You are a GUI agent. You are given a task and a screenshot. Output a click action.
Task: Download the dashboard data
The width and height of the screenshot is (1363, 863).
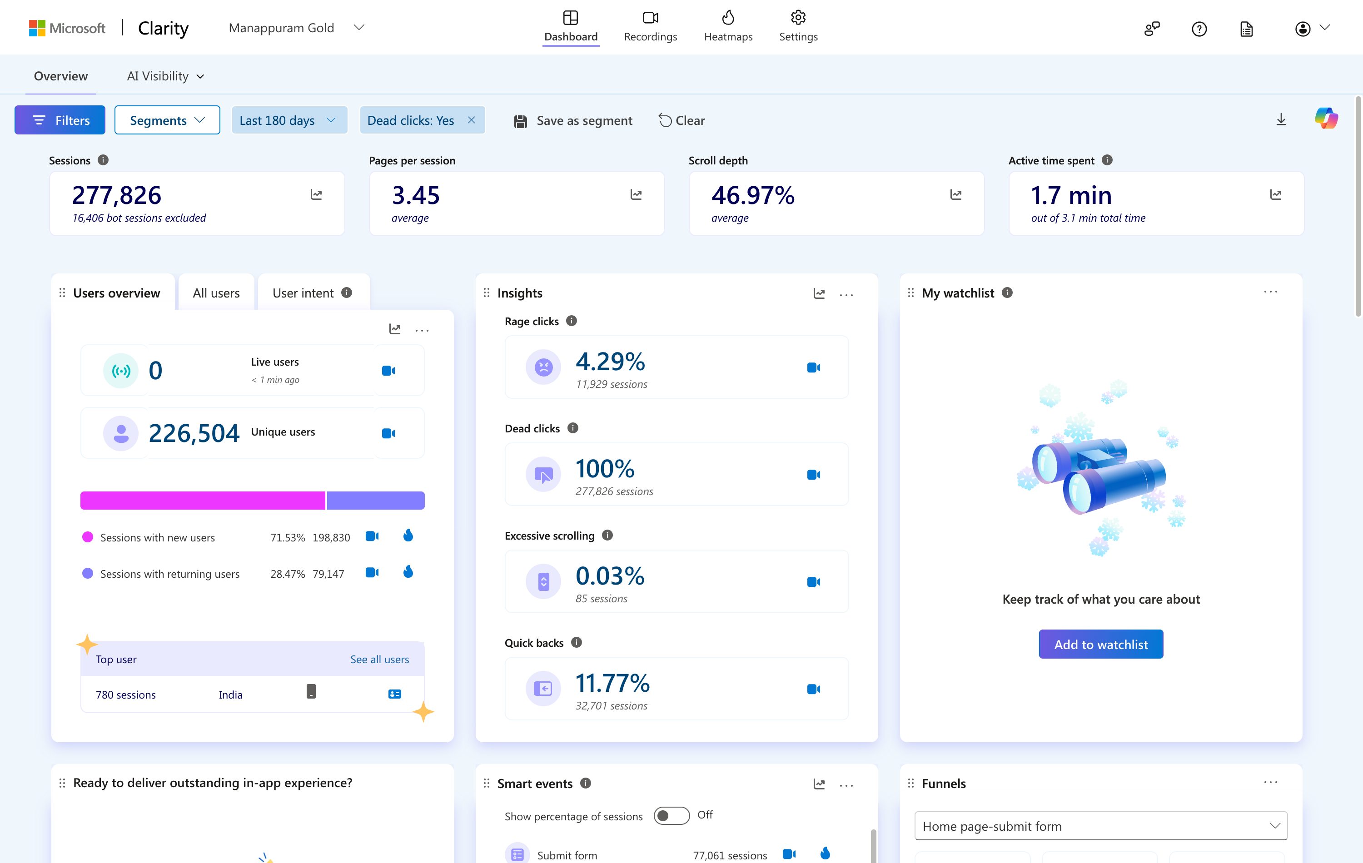point(1281,119)
